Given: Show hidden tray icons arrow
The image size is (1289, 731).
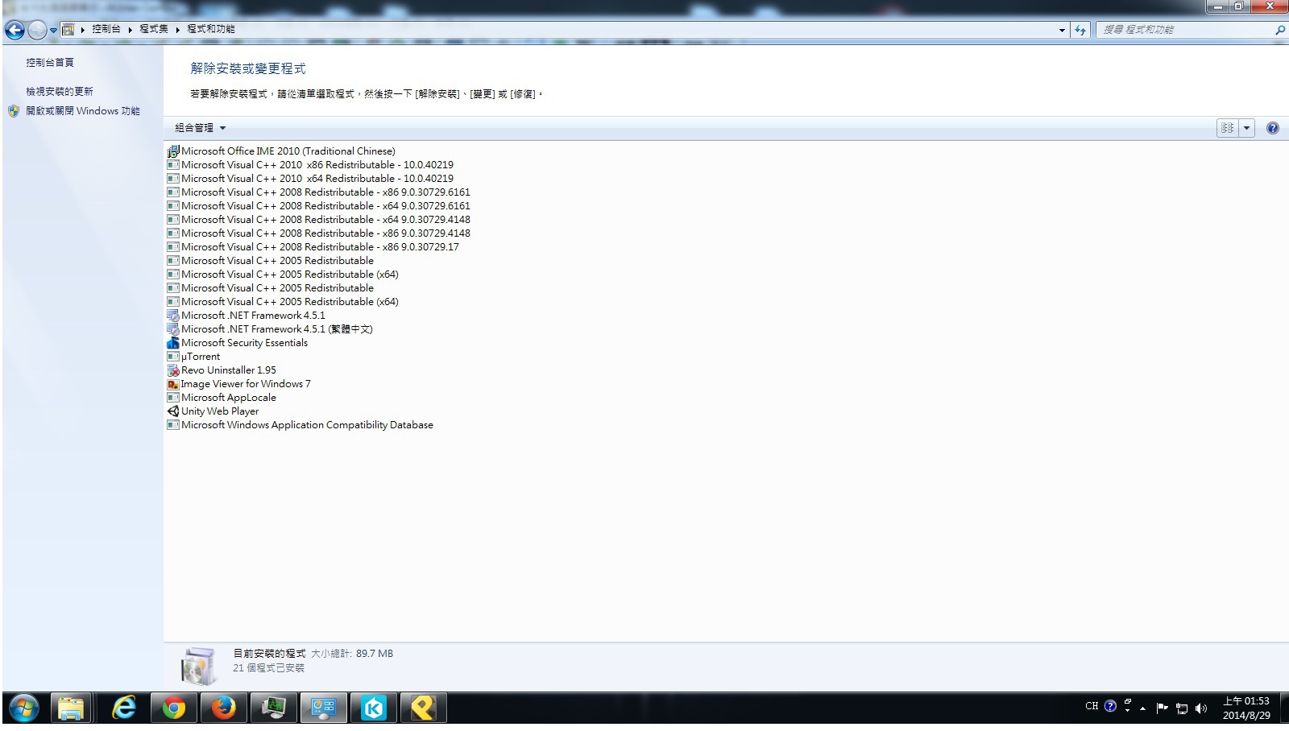Looking at the screenshot, I should pyautogui.click(x=1142, y=708).
